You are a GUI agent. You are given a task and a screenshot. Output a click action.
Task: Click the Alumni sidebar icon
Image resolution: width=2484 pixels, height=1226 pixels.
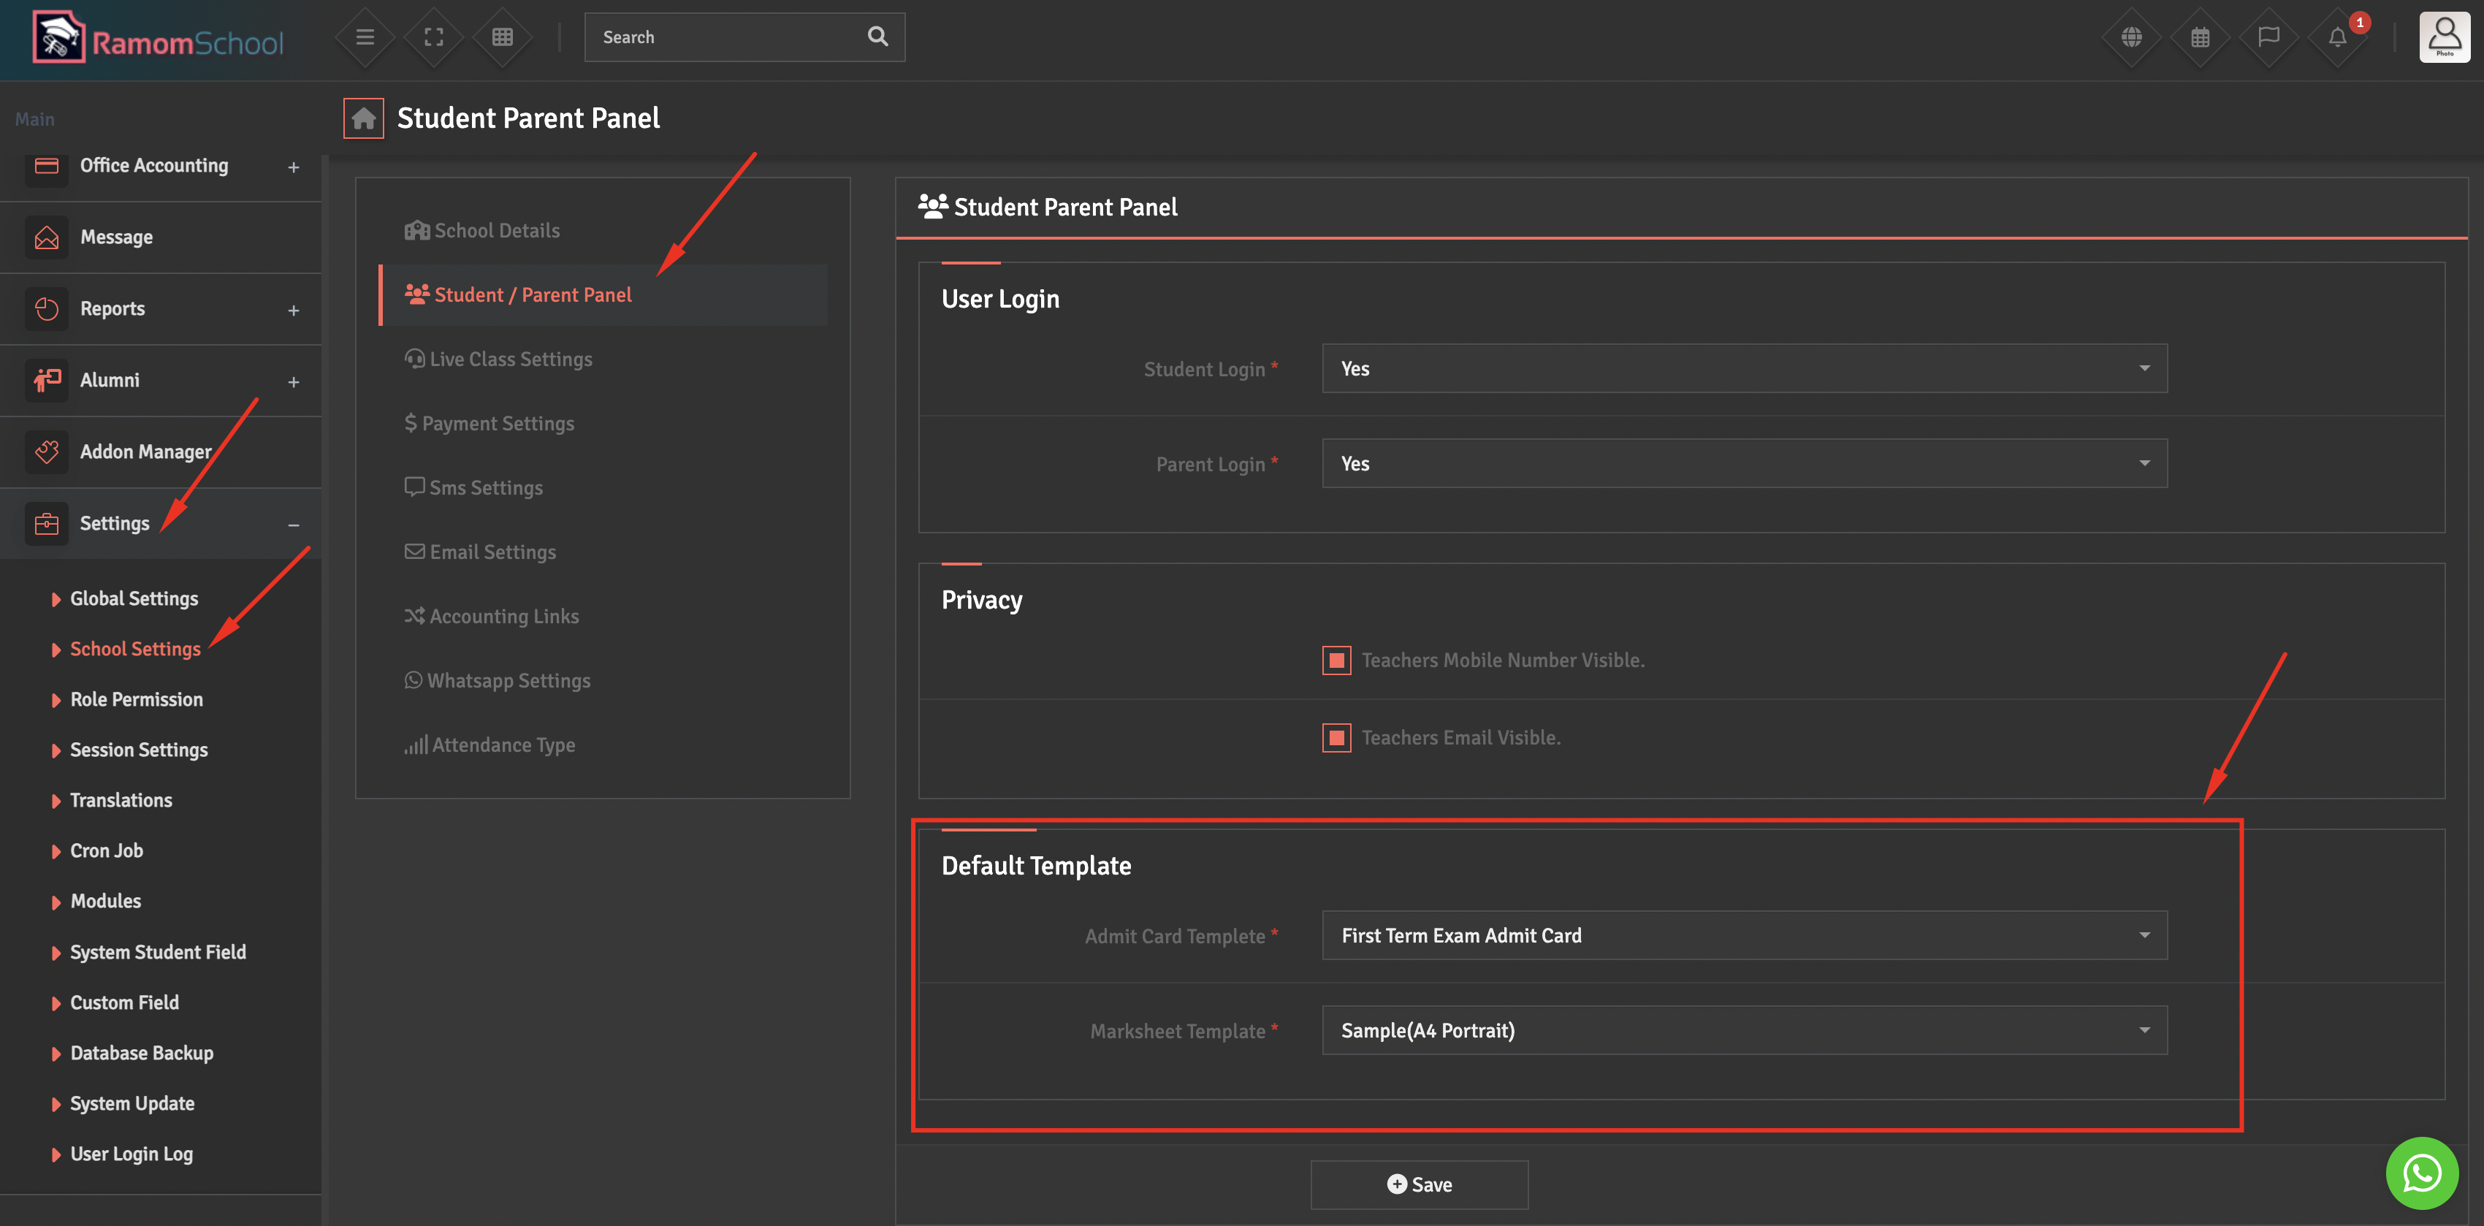pyautogui.click(x=46, y=380)
